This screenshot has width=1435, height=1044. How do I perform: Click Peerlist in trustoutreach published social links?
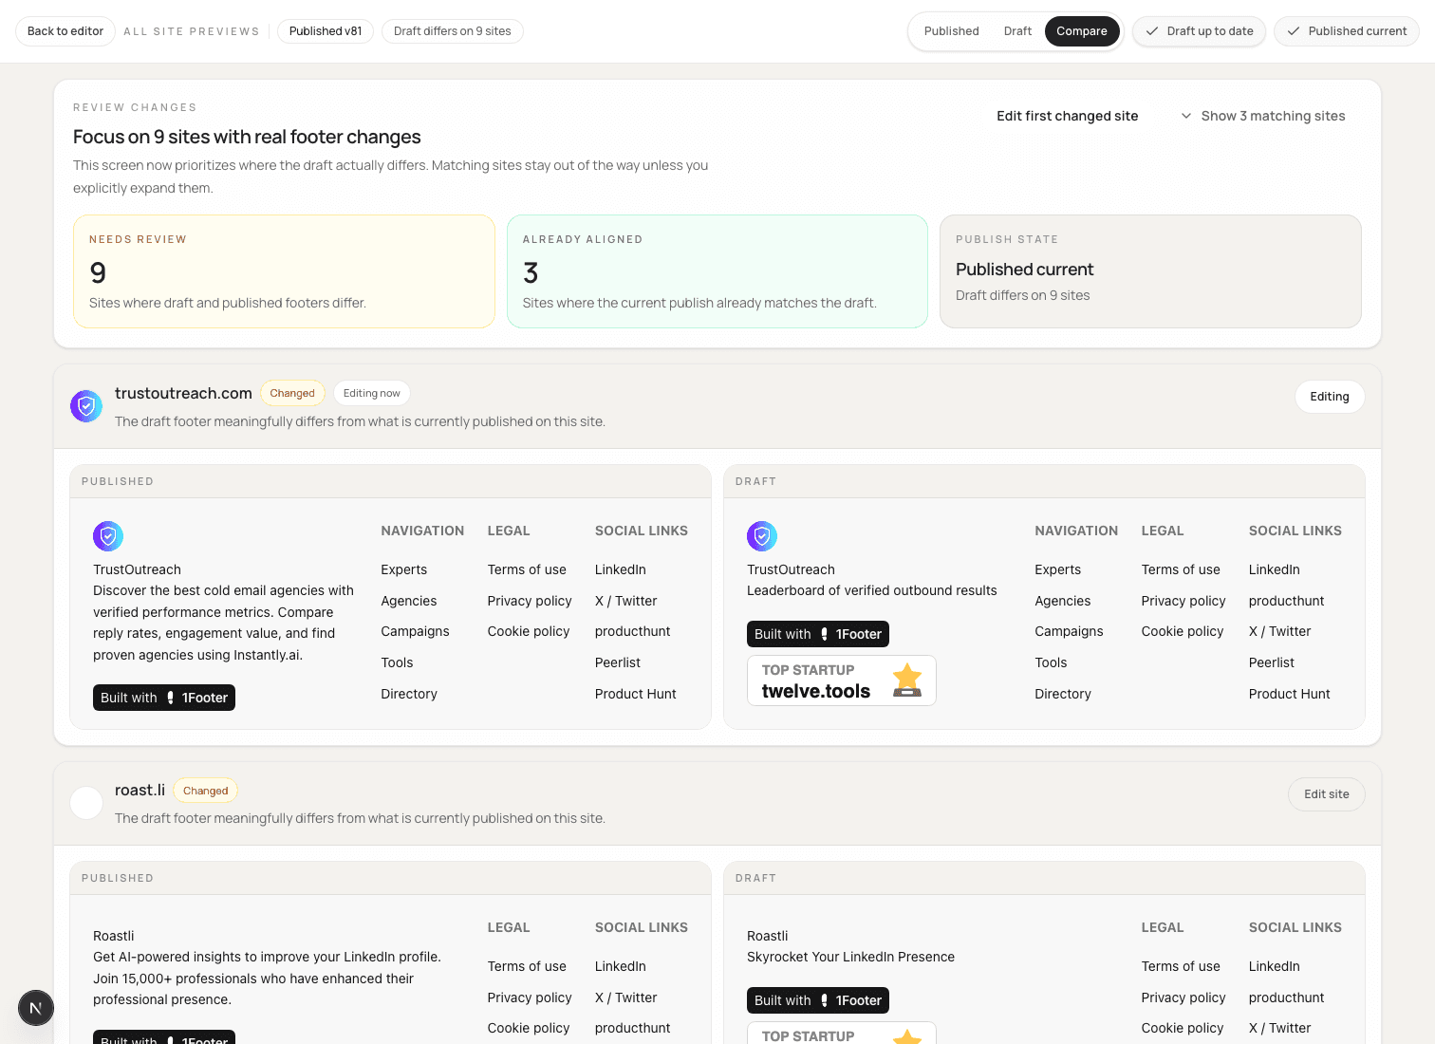click(618, 662)
